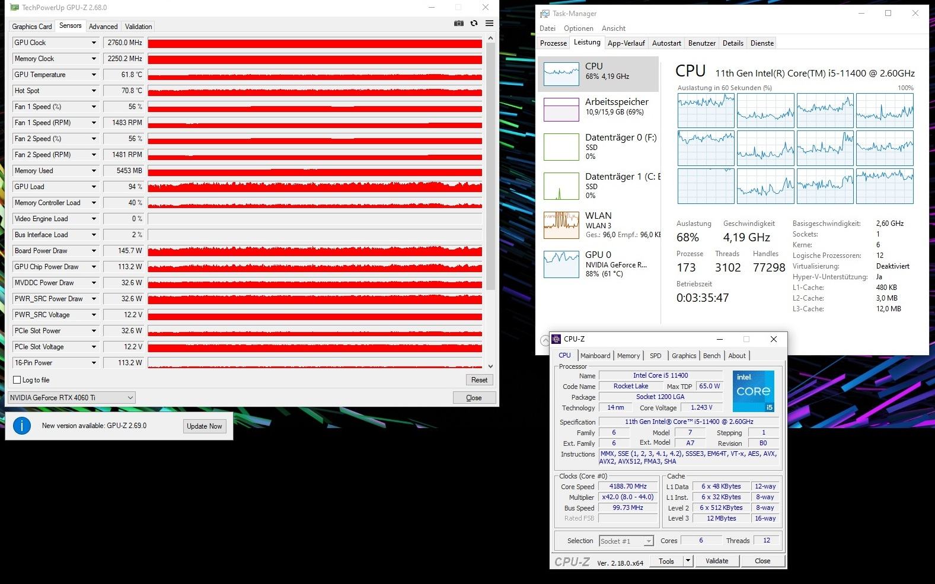Open the Task-Manager App-Verlauf tab
935x584 pixels.
626,43
